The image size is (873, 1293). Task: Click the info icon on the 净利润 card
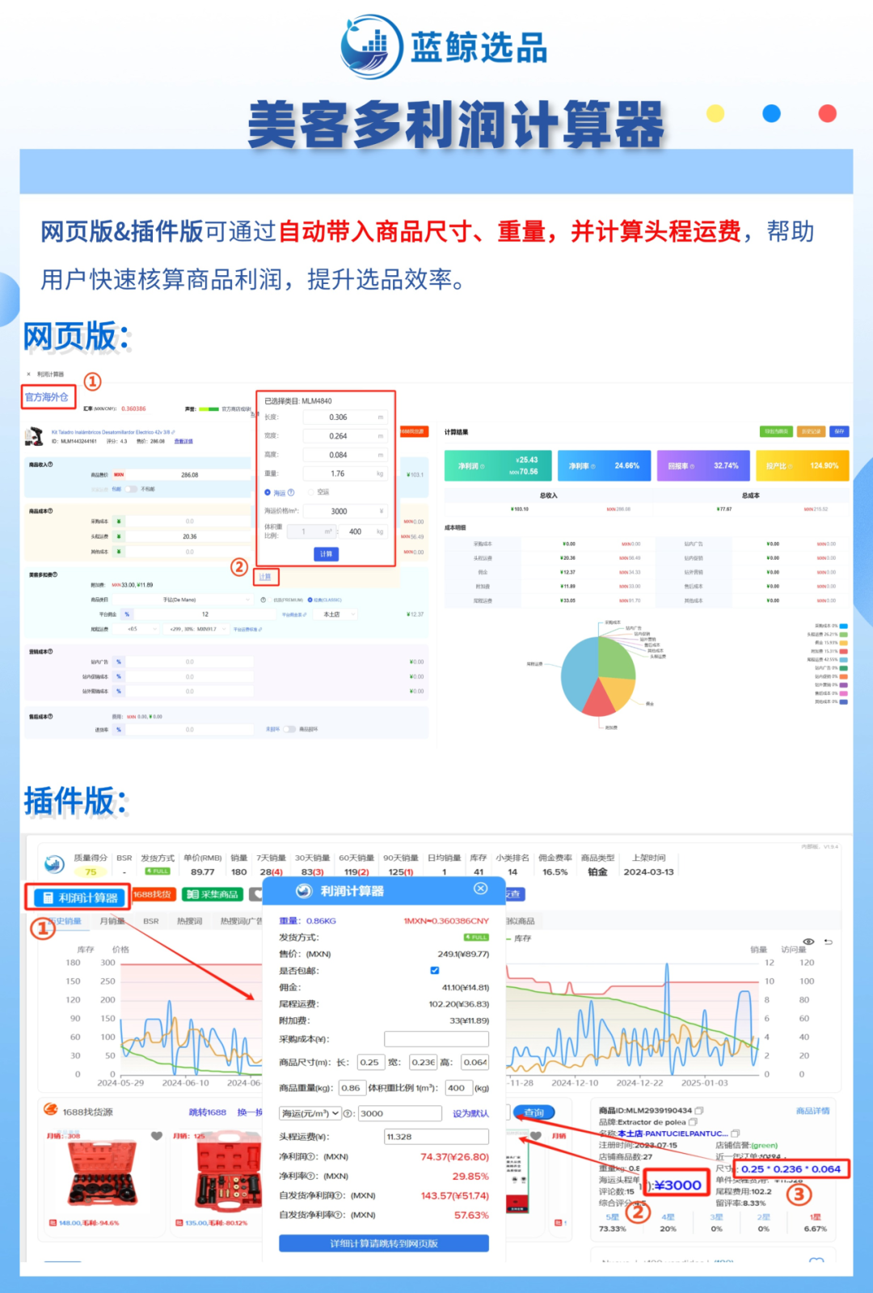click(482, 466)
